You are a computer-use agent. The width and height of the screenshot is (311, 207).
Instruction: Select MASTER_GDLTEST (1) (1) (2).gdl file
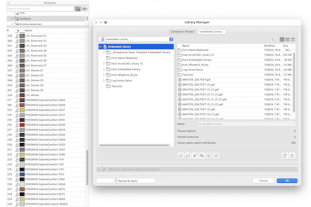pyautogui.click(x=235, y=105)
